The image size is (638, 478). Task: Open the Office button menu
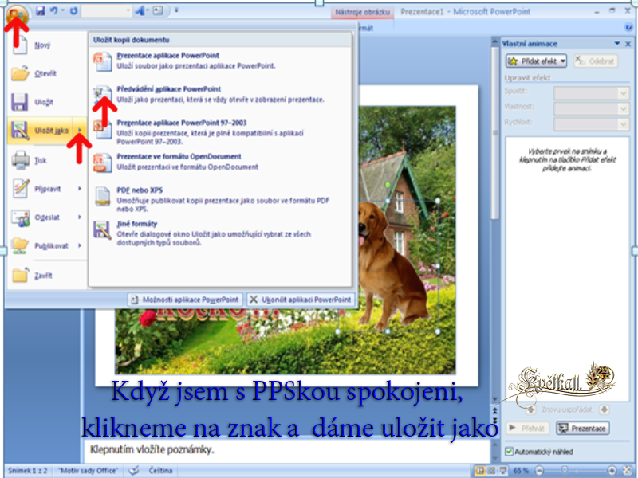pos(17,14)
